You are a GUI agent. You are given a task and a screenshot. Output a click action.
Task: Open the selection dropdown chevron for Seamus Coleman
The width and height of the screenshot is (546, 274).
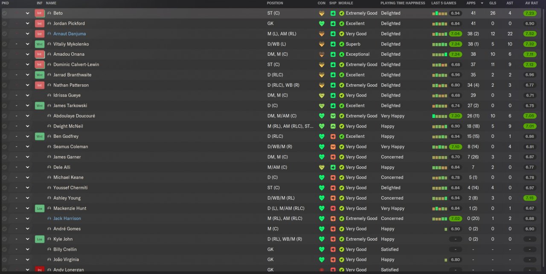click(x=27, y=147)
